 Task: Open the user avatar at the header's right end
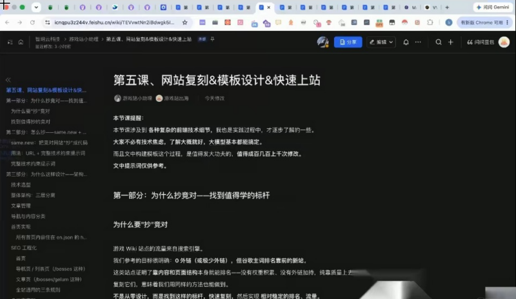[504, 42]
